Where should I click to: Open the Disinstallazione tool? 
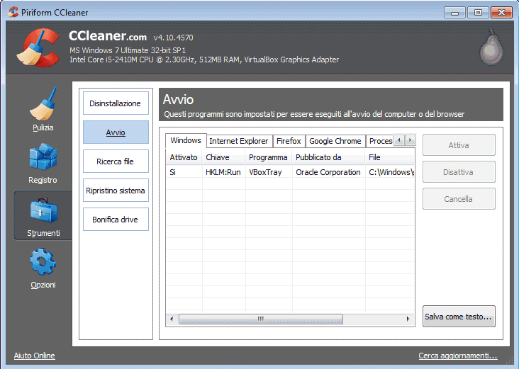(x=116, y=103)
